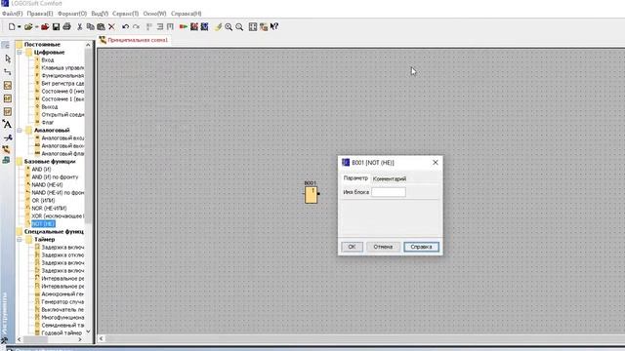Open the Co constants tool
625x351 pixels.
7,85
